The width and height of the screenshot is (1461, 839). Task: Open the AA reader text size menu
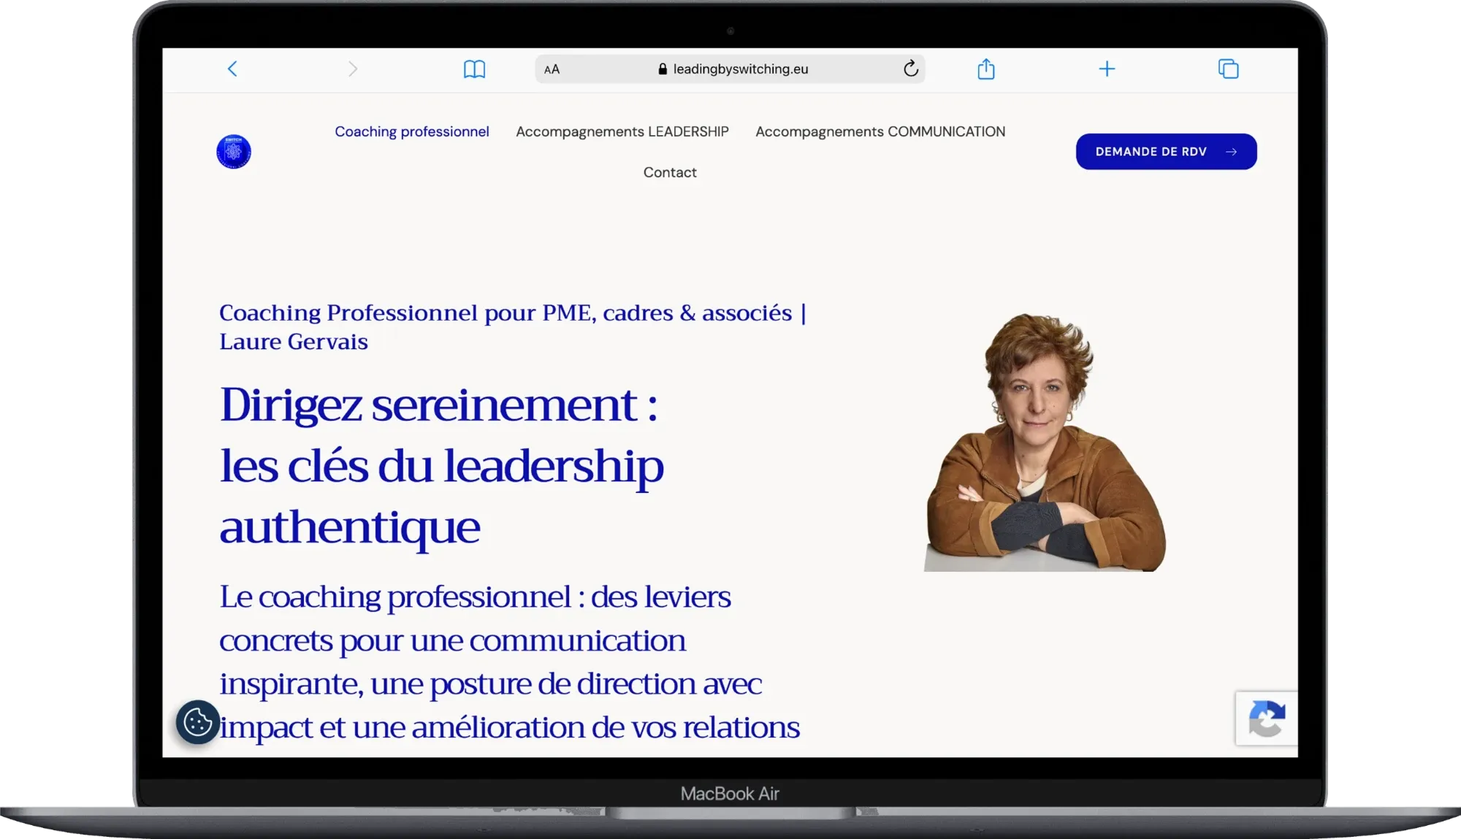(x=552, y=69)
